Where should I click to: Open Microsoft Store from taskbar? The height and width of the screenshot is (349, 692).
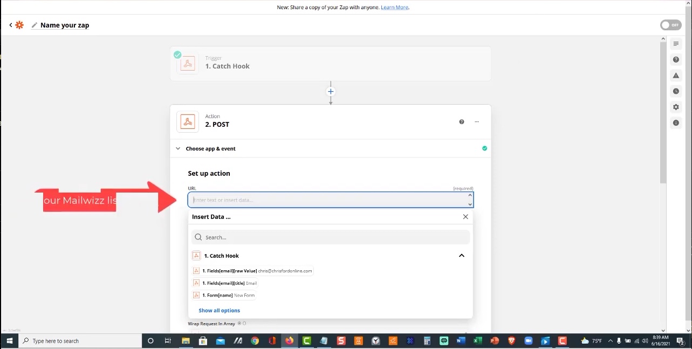[203, 341]
